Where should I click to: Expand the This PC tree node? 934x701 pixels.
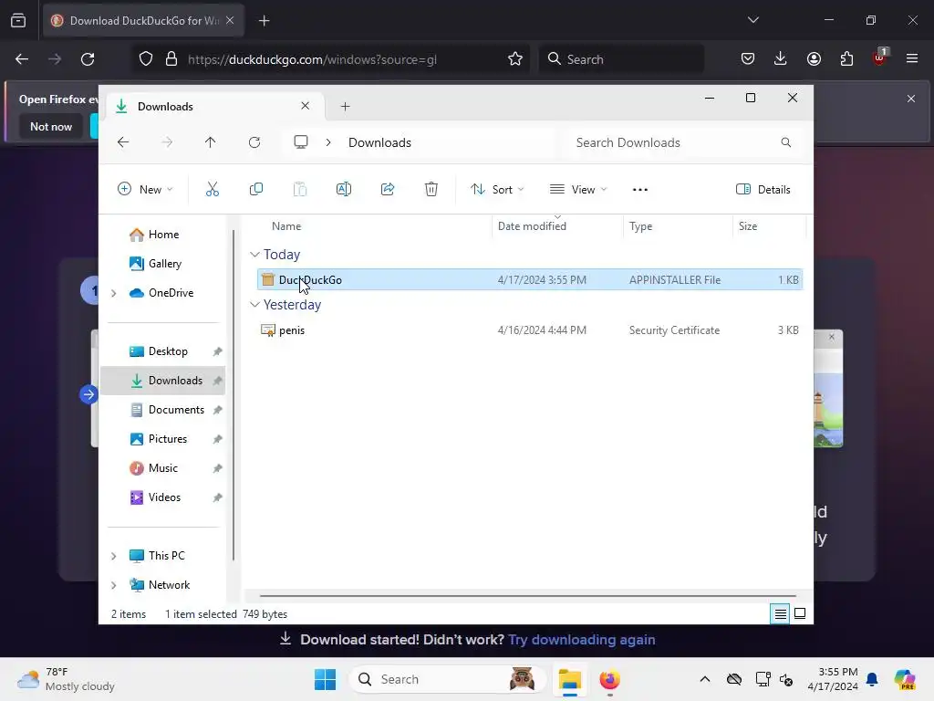tap(114, 556)
